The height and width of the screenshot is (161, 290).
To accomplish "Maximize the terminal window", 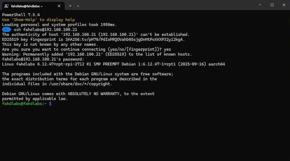I will click(x=272, y=5).
